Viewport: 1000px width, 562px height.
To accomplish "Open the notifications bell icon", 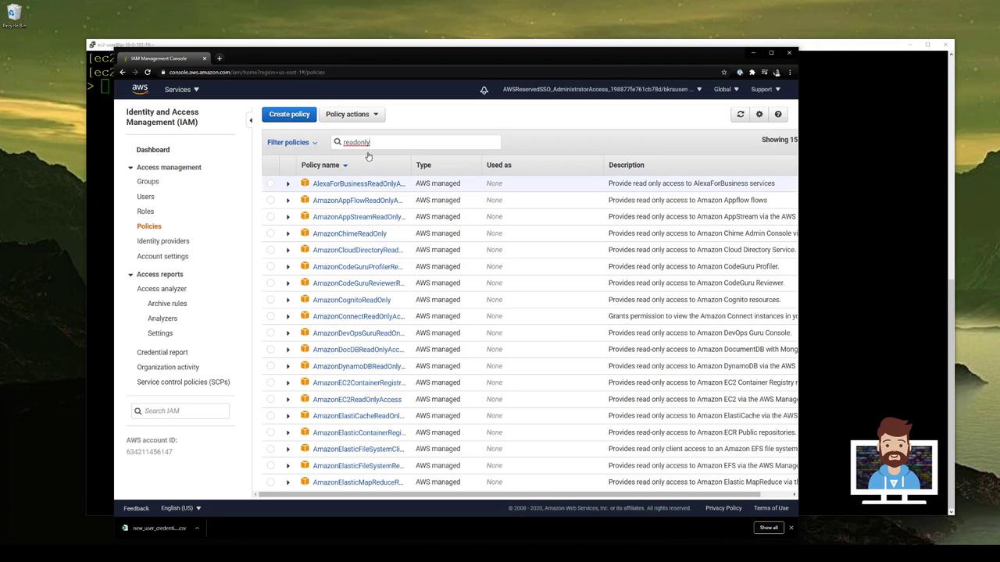I will pyautogui.click(x=484, y=90).
